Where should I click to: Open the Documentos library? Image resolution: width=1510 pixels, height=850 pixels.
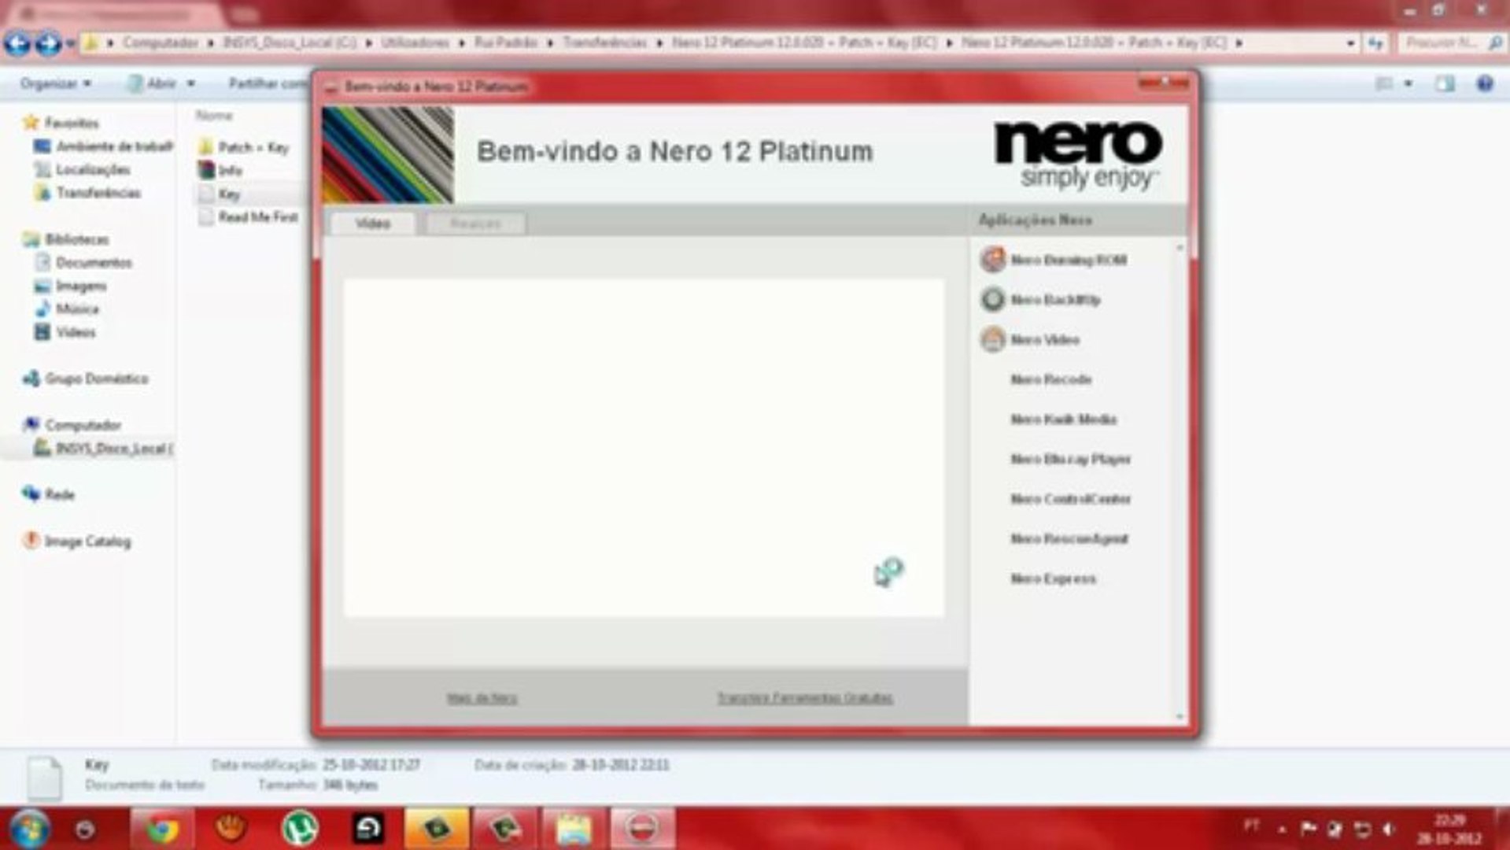94,263
